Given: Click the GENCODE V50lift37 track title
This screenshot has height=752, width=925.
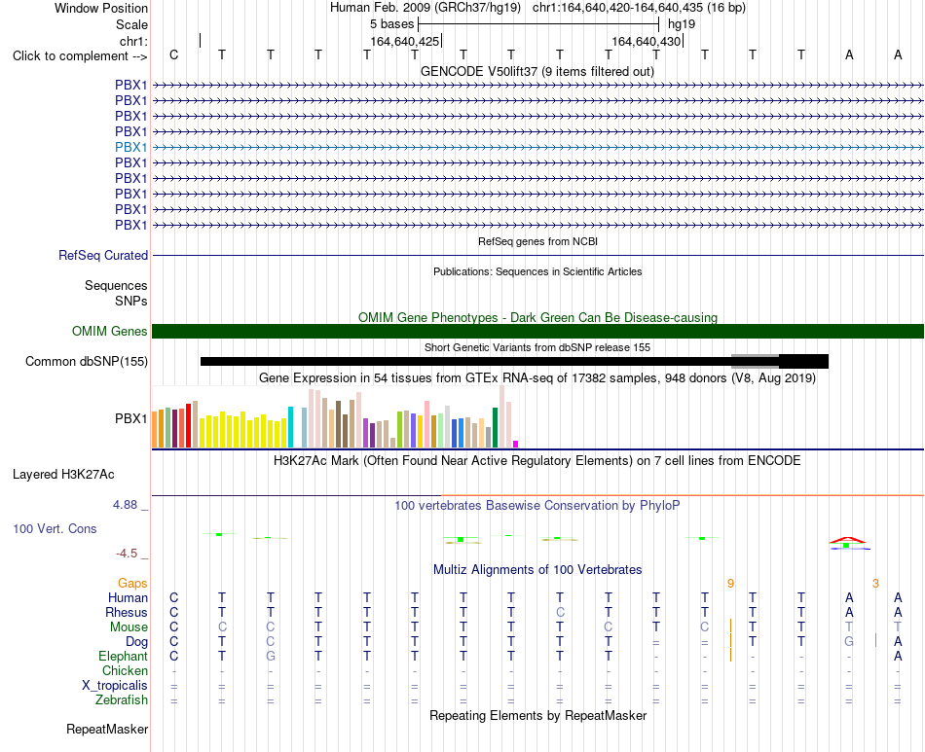Looking at the screenshot, I should click(536, 72).
